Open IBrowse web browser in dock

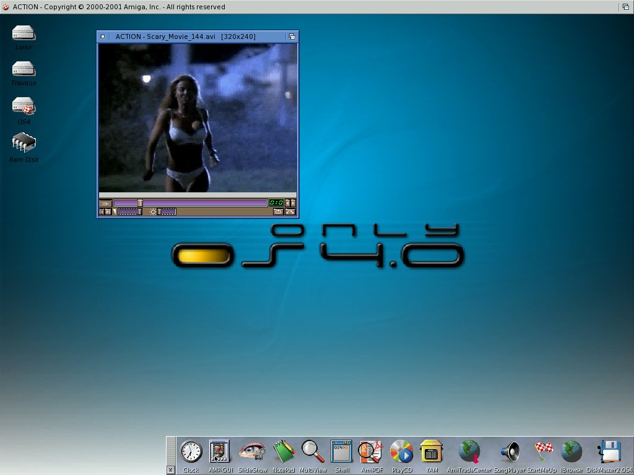[x=571, y=451]
